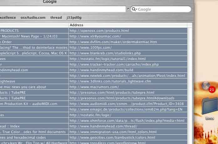The image size is (218, 144).
Task: Select the deinterlace movies bookmark title
Action: tap(34, 47)
